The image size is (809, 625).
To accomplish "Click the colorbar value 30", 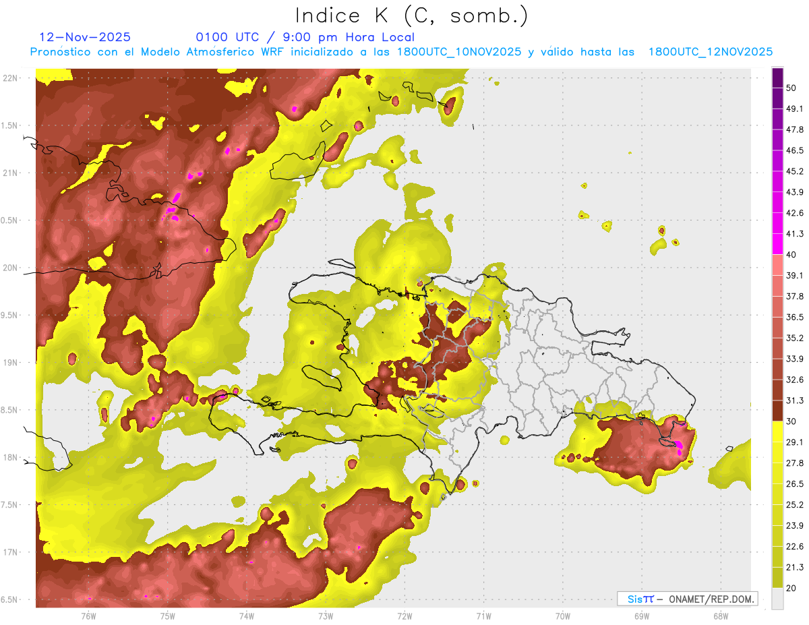I will [x=792, y=421].
